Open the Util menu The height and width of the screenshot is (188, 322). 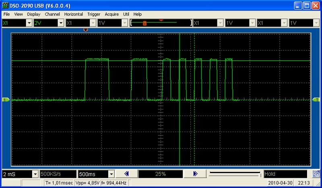(126, 14)
